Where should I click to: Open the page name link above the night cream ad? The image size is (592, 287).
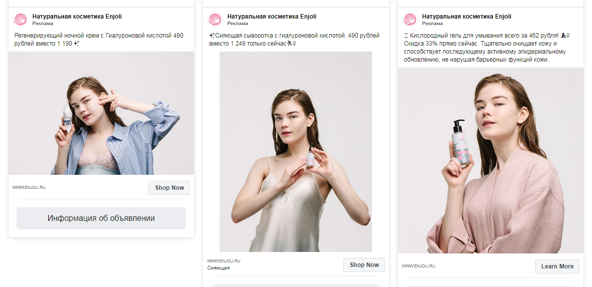[77, 17]
